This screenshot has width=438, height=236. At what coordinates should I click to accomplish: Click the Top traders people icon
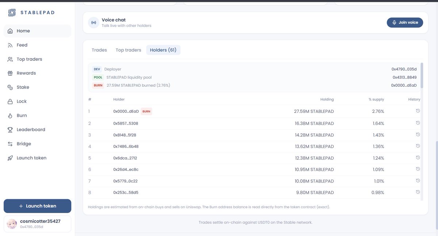[x=10, y=59]
